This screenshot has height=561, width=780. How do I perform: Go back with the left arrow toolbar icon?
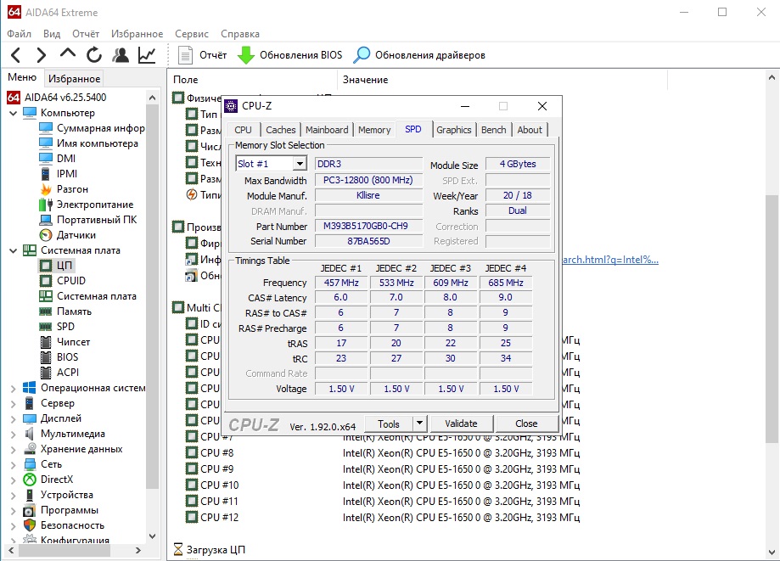click(x=15, y=54)
